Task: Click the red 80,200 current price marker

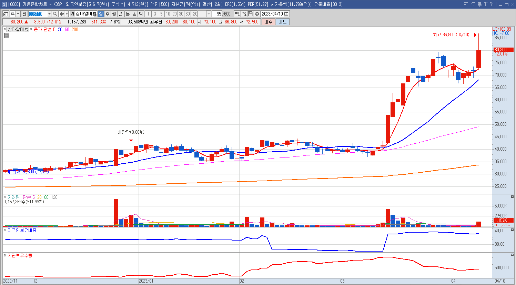Action: pyautogui.click(x=503, y=50)
